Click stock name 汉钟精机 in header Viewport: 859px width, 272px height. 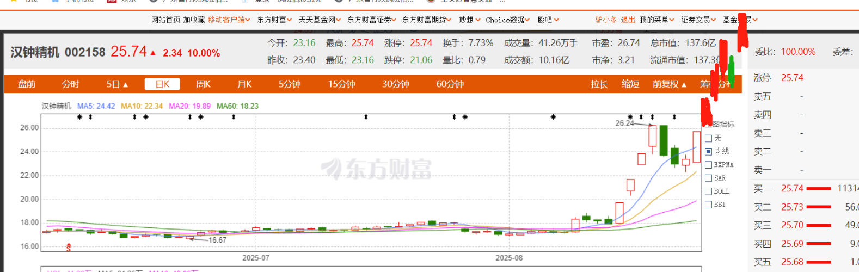(35, 52)
